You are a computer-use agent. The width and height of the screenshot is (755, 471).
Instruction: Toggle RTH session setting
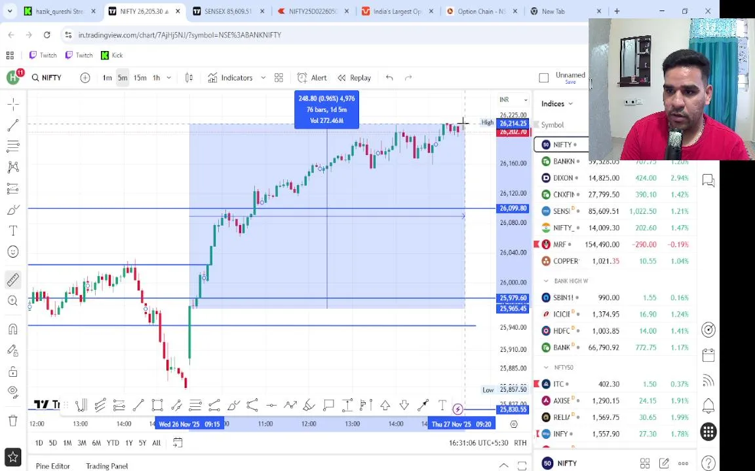(x=520, y=443)
